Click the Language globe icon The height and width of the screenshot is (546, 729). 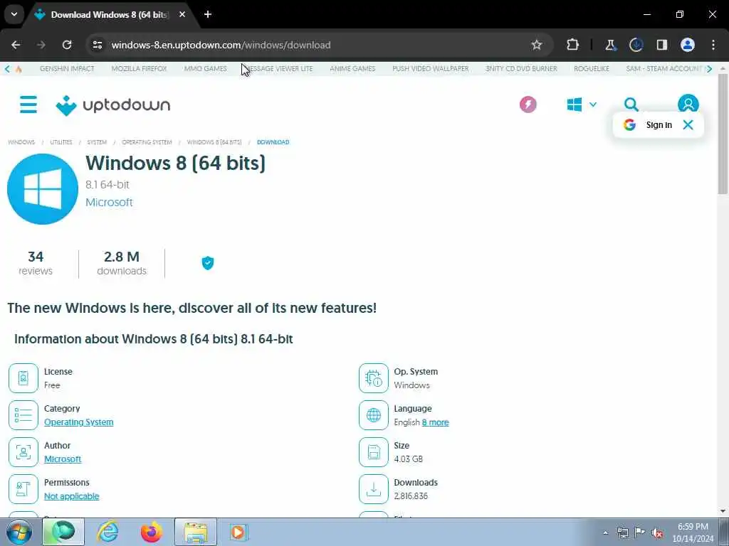[373, 415]
